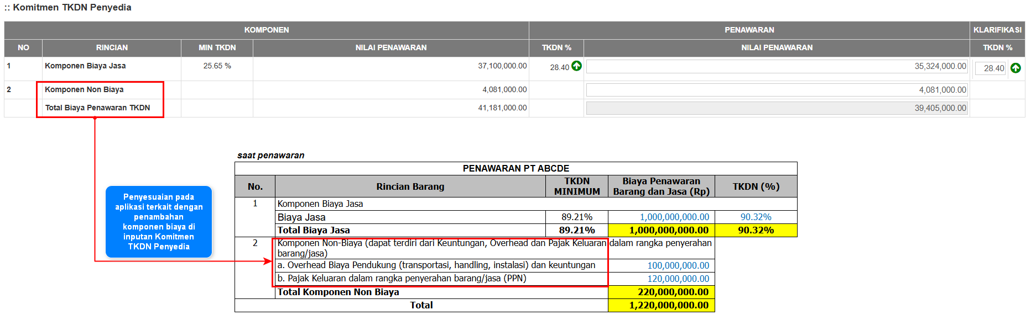Click green arrow icon in Klarifikasi column
The image size is (1031, 315).
1016,68
